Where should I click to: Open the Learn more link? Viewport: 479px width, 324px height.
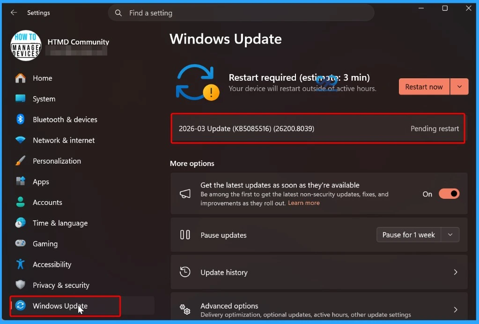[304, 203]
